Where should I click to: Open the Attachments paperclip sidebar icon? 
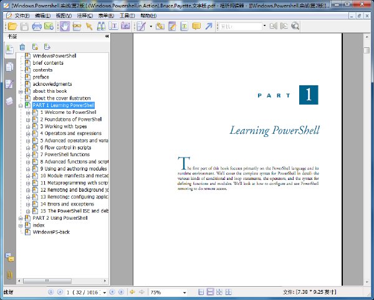(x=9, y=274)
